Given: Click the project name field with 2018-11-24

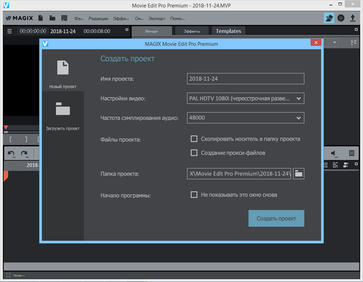Looking at the screenshot, I should click(x=245, y=79).
